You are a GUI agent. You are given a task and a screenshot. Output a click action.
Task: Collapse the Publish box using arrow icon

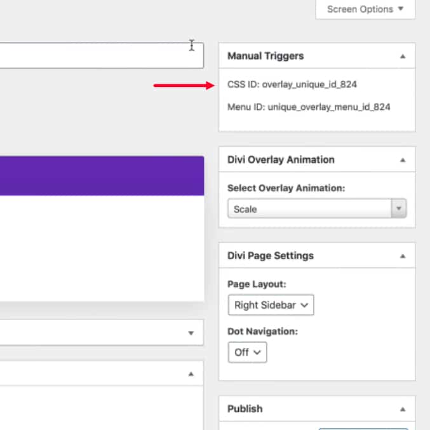point(402,409)
